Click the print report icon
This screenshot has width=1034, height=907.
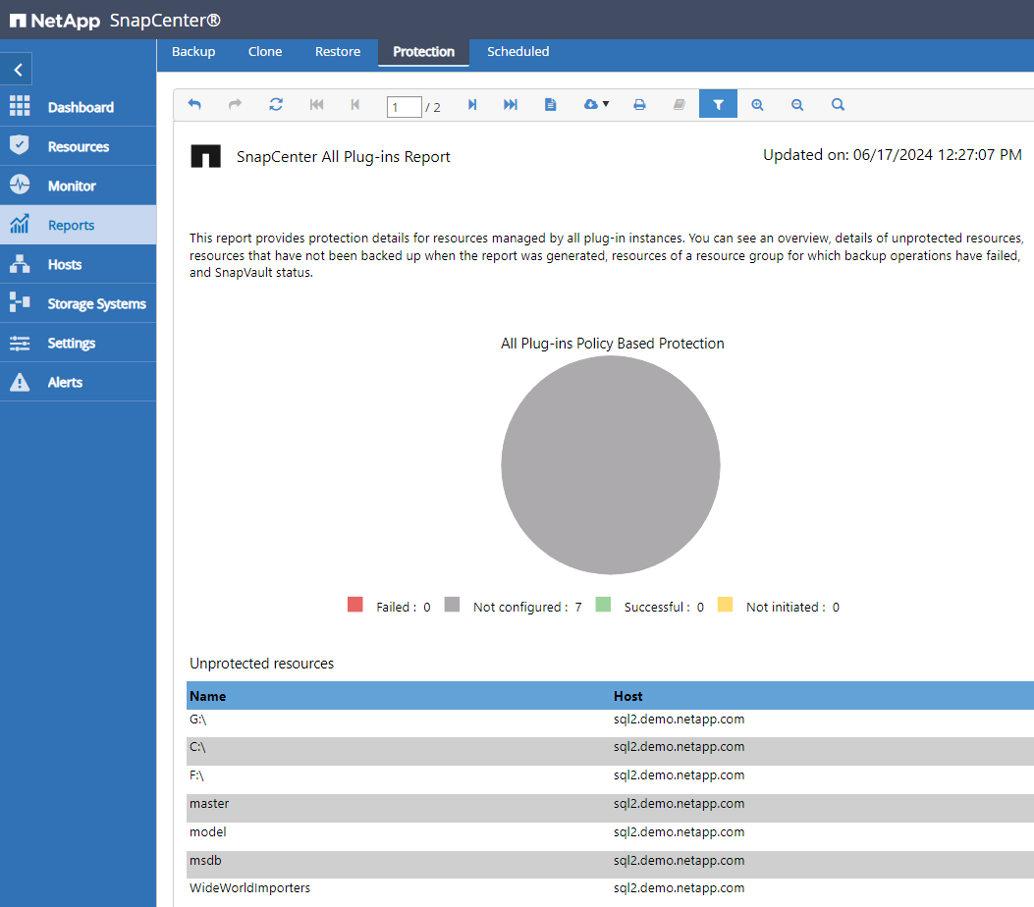pyautogui.click(x=639, y=104)
